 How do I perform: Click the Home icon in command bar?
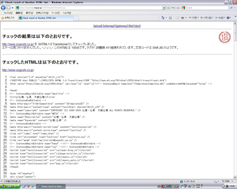coord(163,17)
